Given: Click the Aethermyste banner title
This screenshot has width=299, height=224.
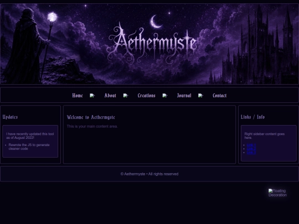Looking at the screenshot, I should pyautogui.click(x=152, y=43).
